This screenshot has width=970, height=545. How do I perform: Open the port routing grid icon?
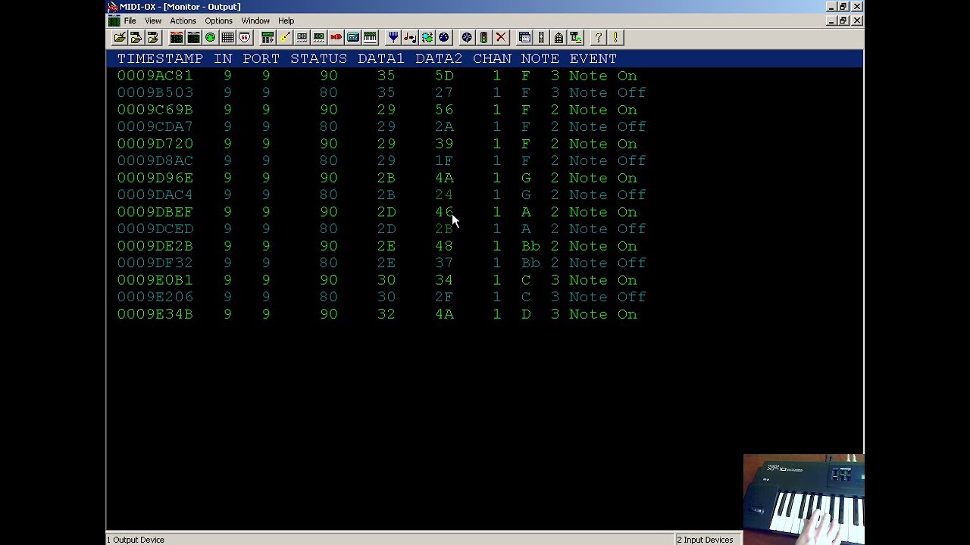coord(227,37)
